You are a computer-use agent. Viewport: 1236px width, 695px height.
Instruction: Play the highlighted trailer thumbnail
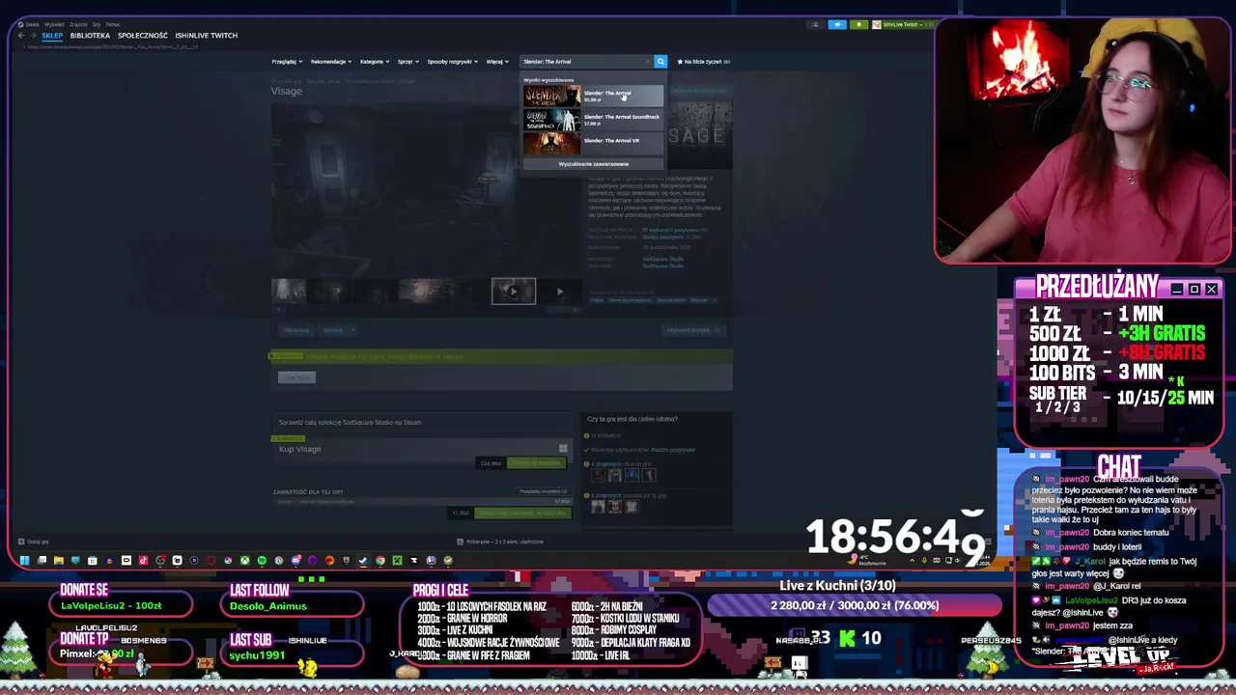point(514,291)
